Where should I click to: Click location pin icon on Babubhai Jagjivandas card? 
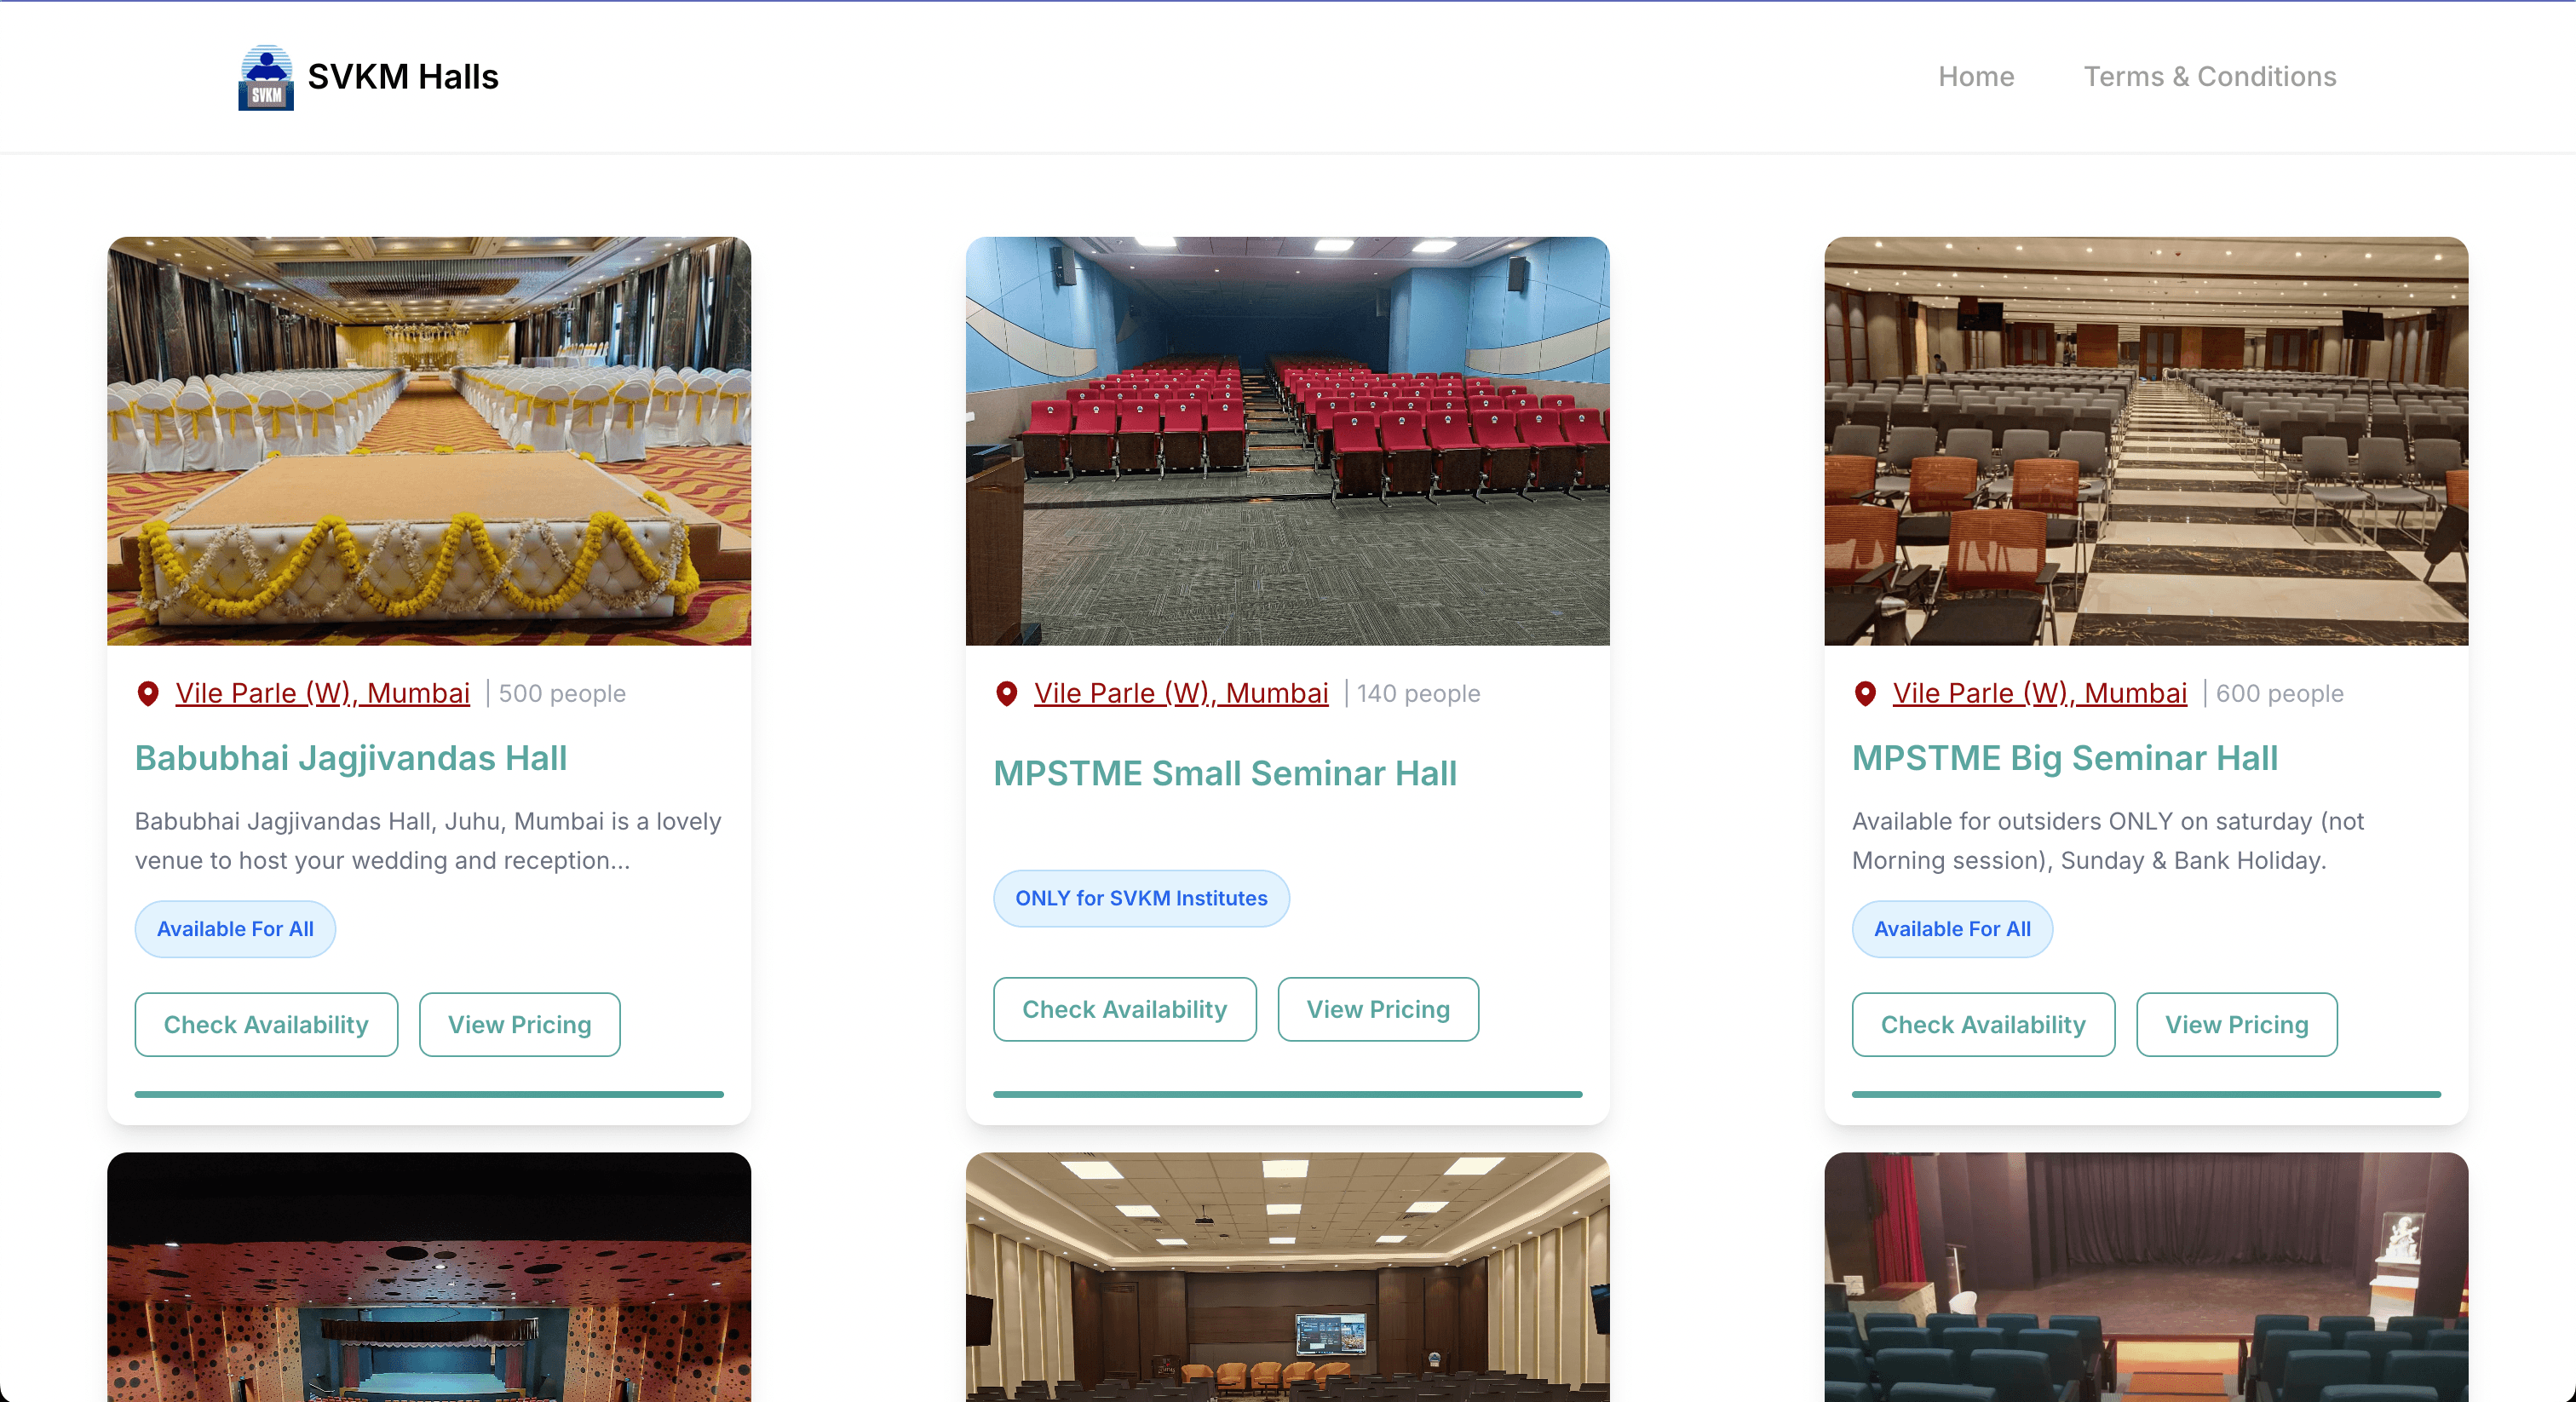[148, 693]
